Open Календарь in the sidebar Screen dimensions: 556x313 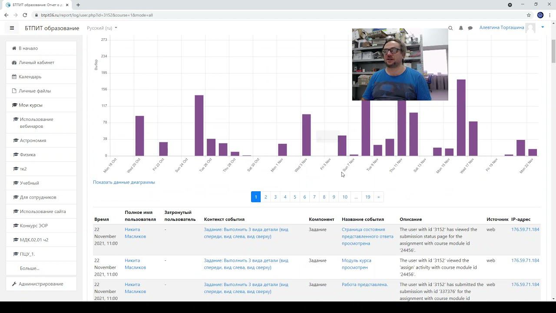30,77
